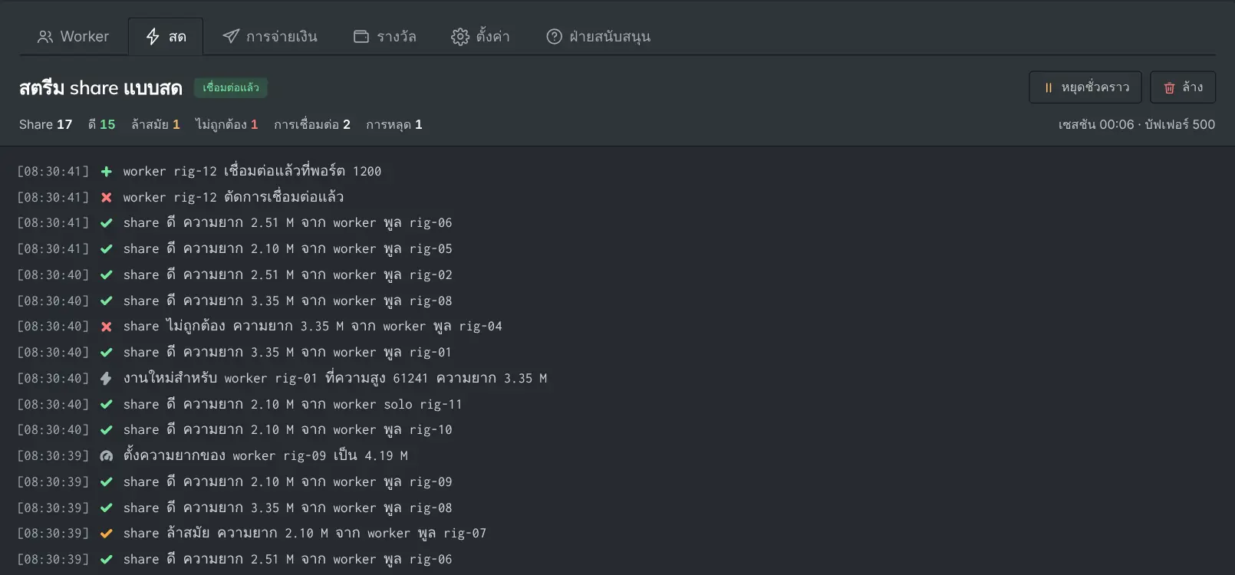Click the เซสชัน 00:06 · บัฟเฟอร์ 500 text

pyautogui.click(x=1137, y=124)
